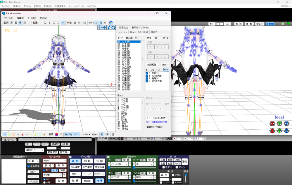Switch to the 表示枠 tab
292x185 pixels.
tap(129, 38)
